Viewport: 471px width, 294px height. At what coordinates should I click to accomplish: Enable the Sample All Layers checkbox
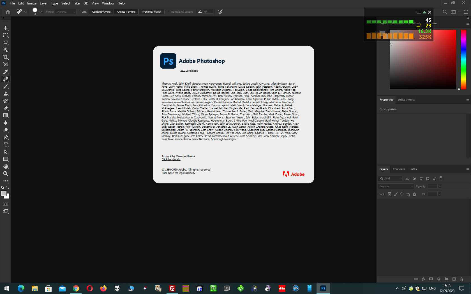pos(169,12)
